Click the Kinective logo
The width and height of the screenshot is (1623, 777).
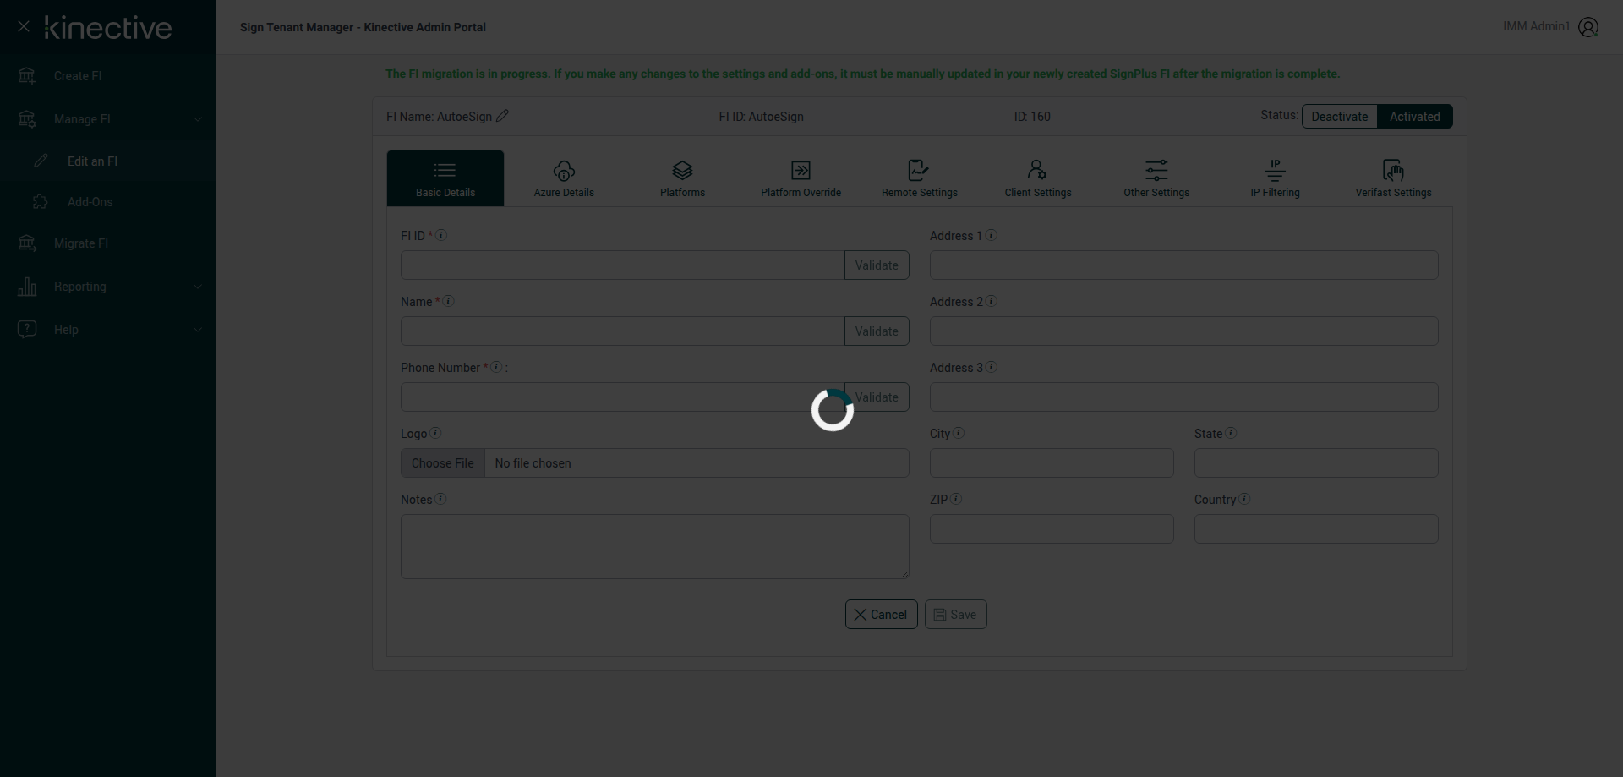coord(108,28)
